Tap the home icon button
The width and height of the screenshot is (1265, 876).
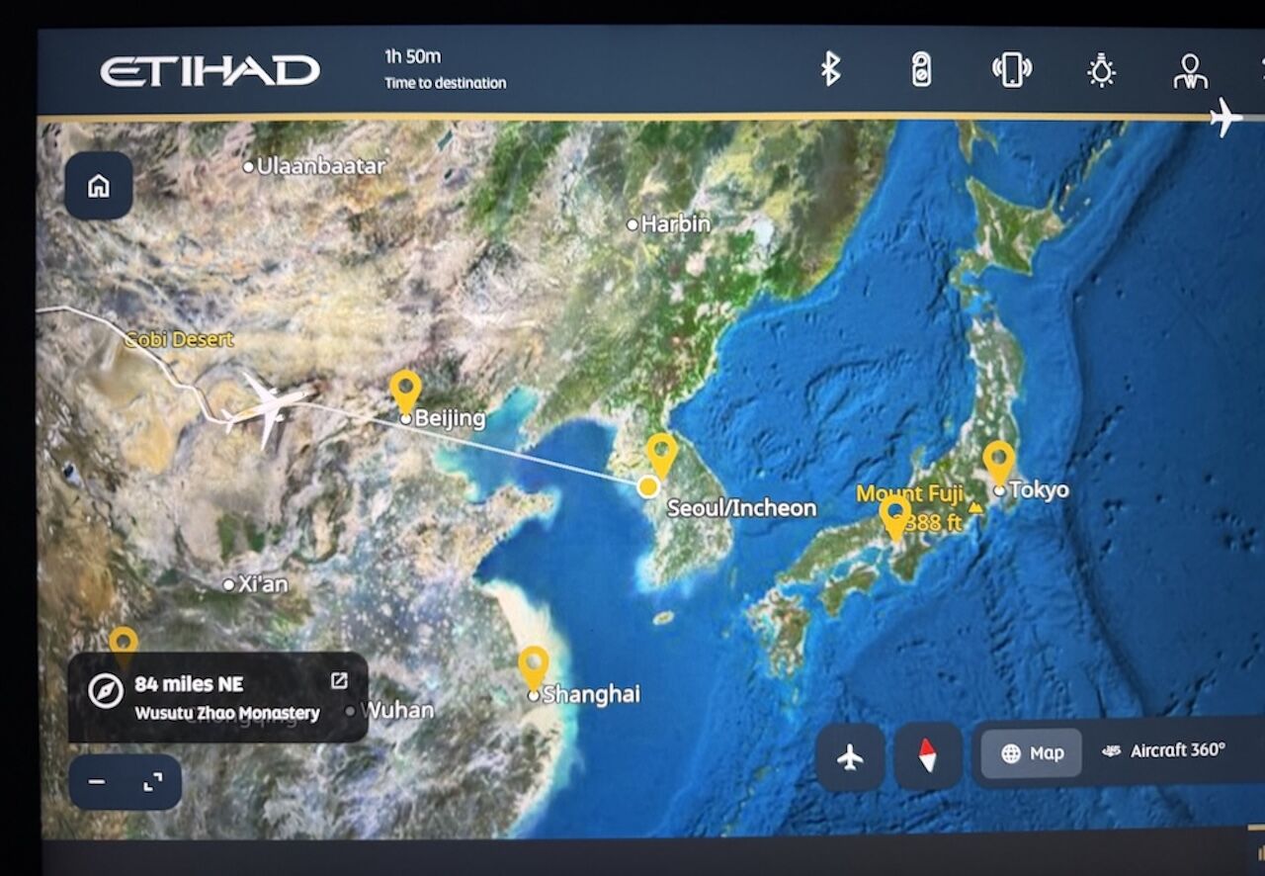pyautogui.click(x=99, y=186)
